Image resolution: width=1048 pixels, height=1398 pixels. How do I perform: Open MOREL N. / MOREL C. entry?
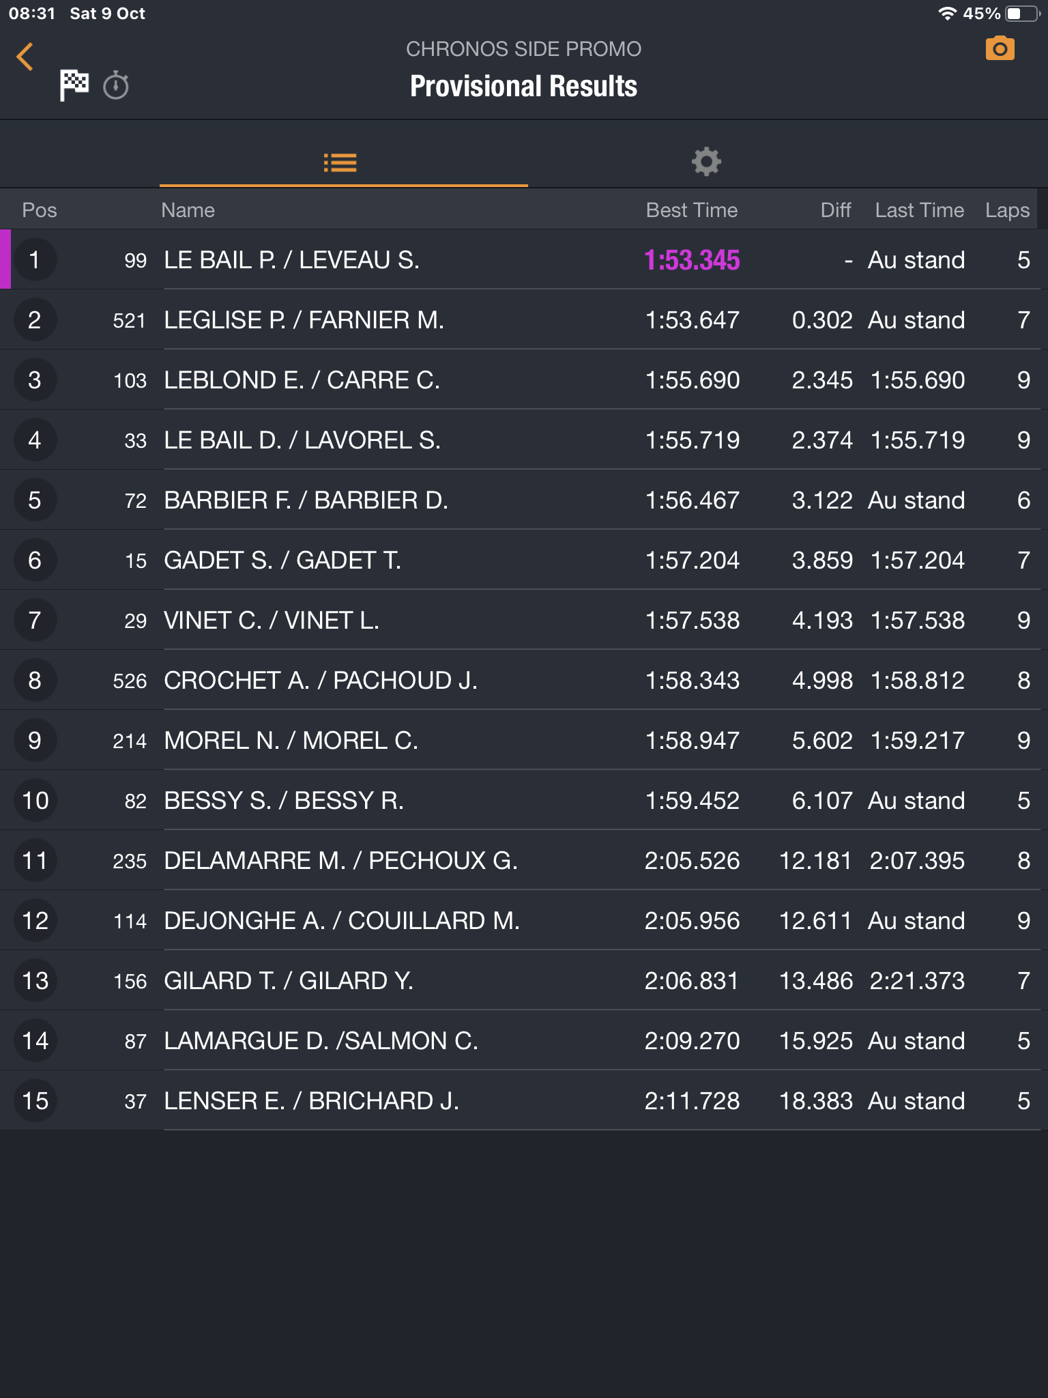point(291,741)
